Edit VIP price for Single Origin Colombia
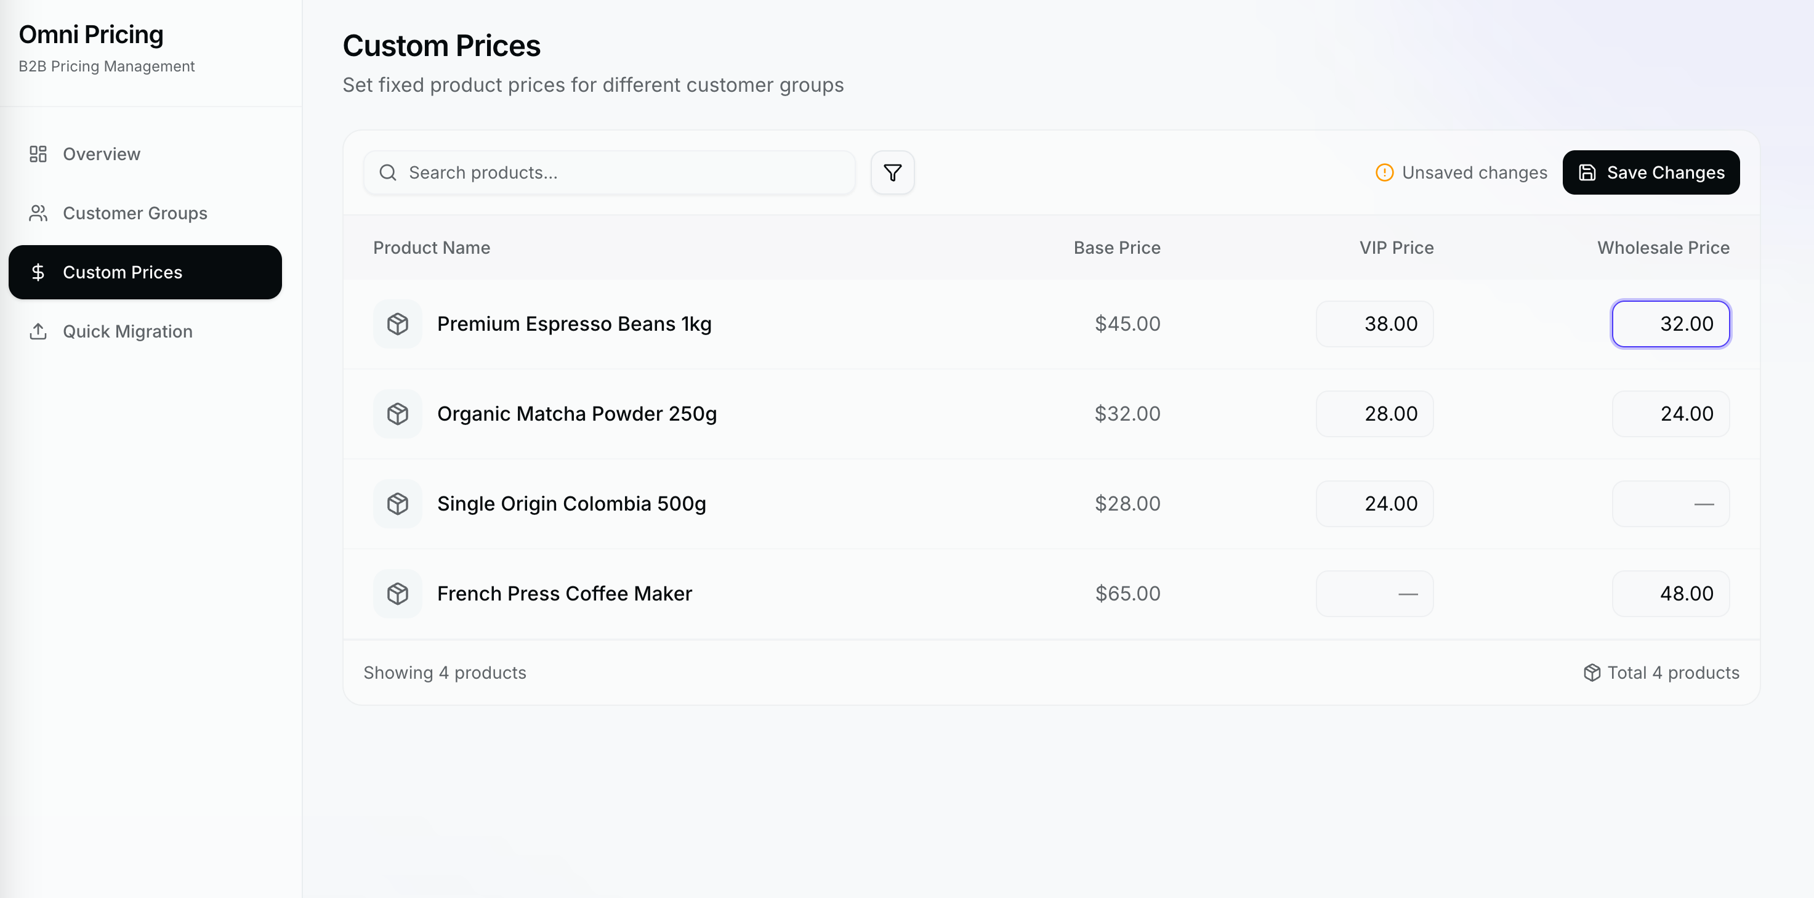1814x898 pixels. click(1374, 504)
